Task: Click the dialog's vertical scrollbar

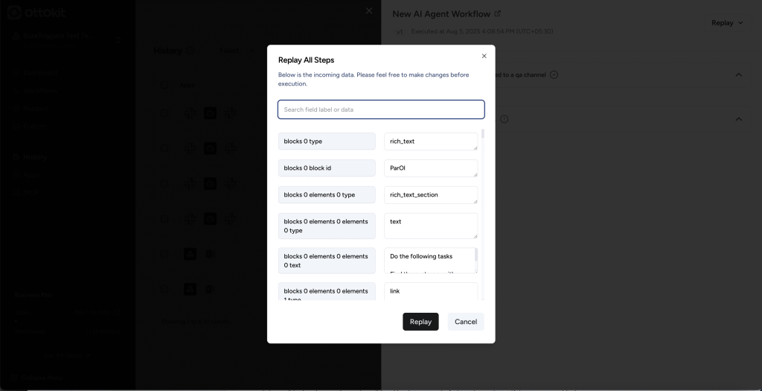Action: click(x=483, y=135)
